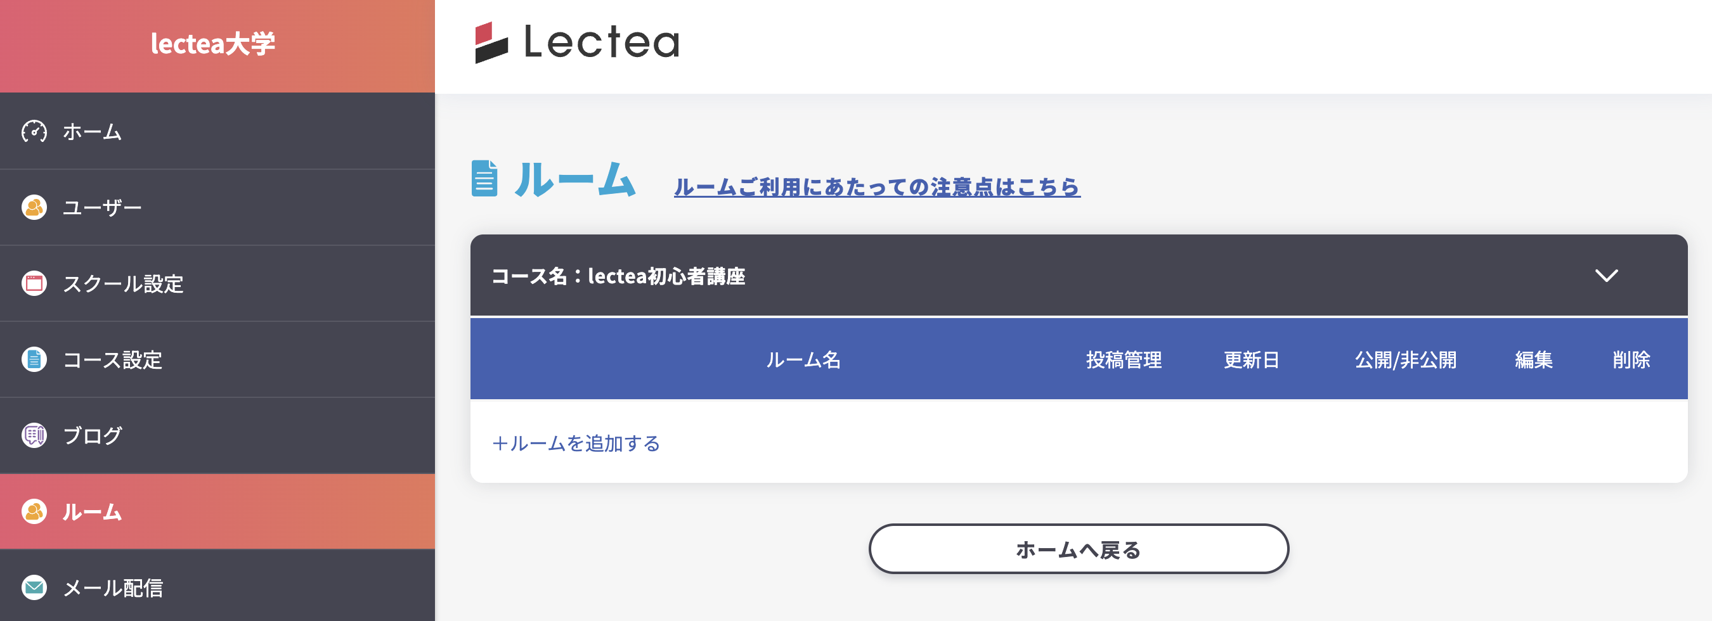Screen dimensions: 1712x621
Task: Click the メール配信 envelope icon
Action: (34, 587)
